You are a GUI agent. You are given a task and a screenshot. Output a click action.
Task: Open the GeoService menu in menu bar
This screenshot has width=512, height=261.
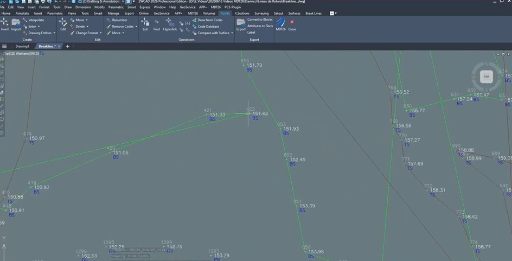pos(188,7)
